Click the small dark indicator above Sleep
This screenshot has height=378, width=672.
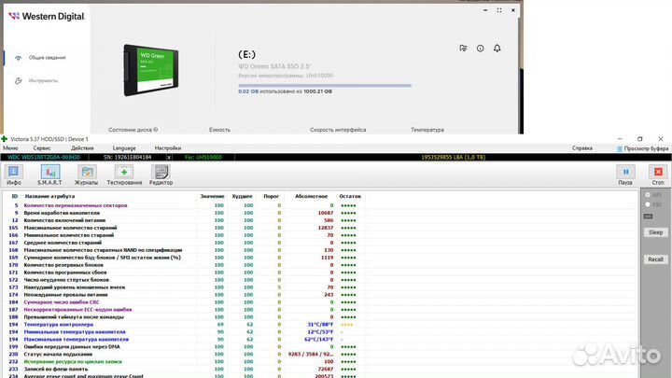[648, 217]
